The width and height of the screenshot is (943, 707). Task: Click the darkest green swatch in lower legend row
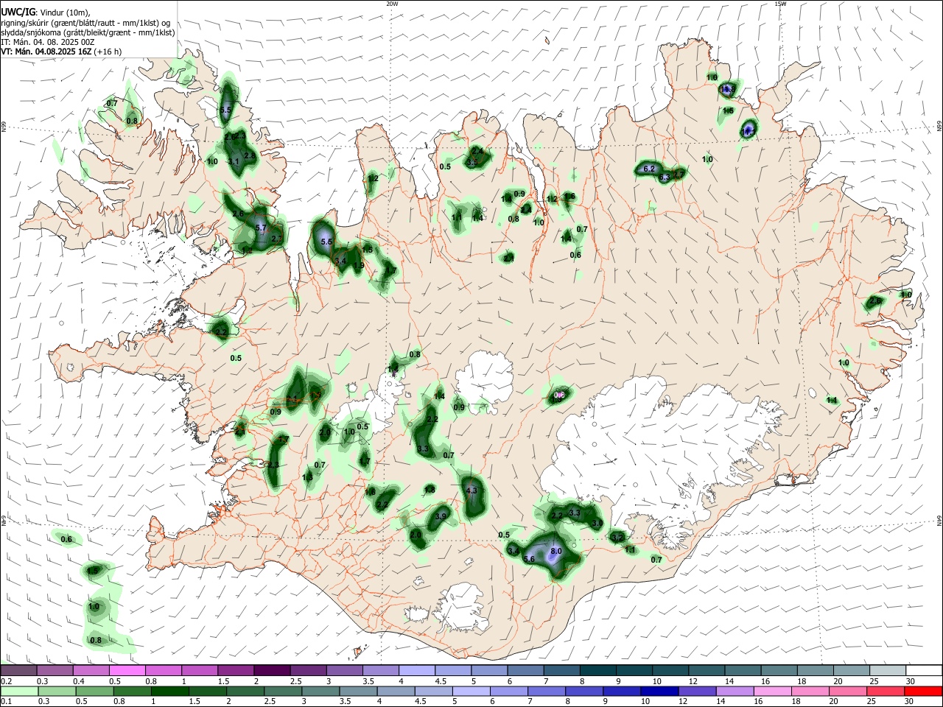[x=169, y=691]
